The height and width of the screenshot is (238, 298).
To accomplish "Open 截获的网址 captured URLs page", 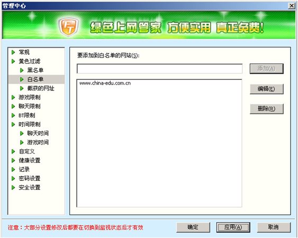I will coord(41,88).
